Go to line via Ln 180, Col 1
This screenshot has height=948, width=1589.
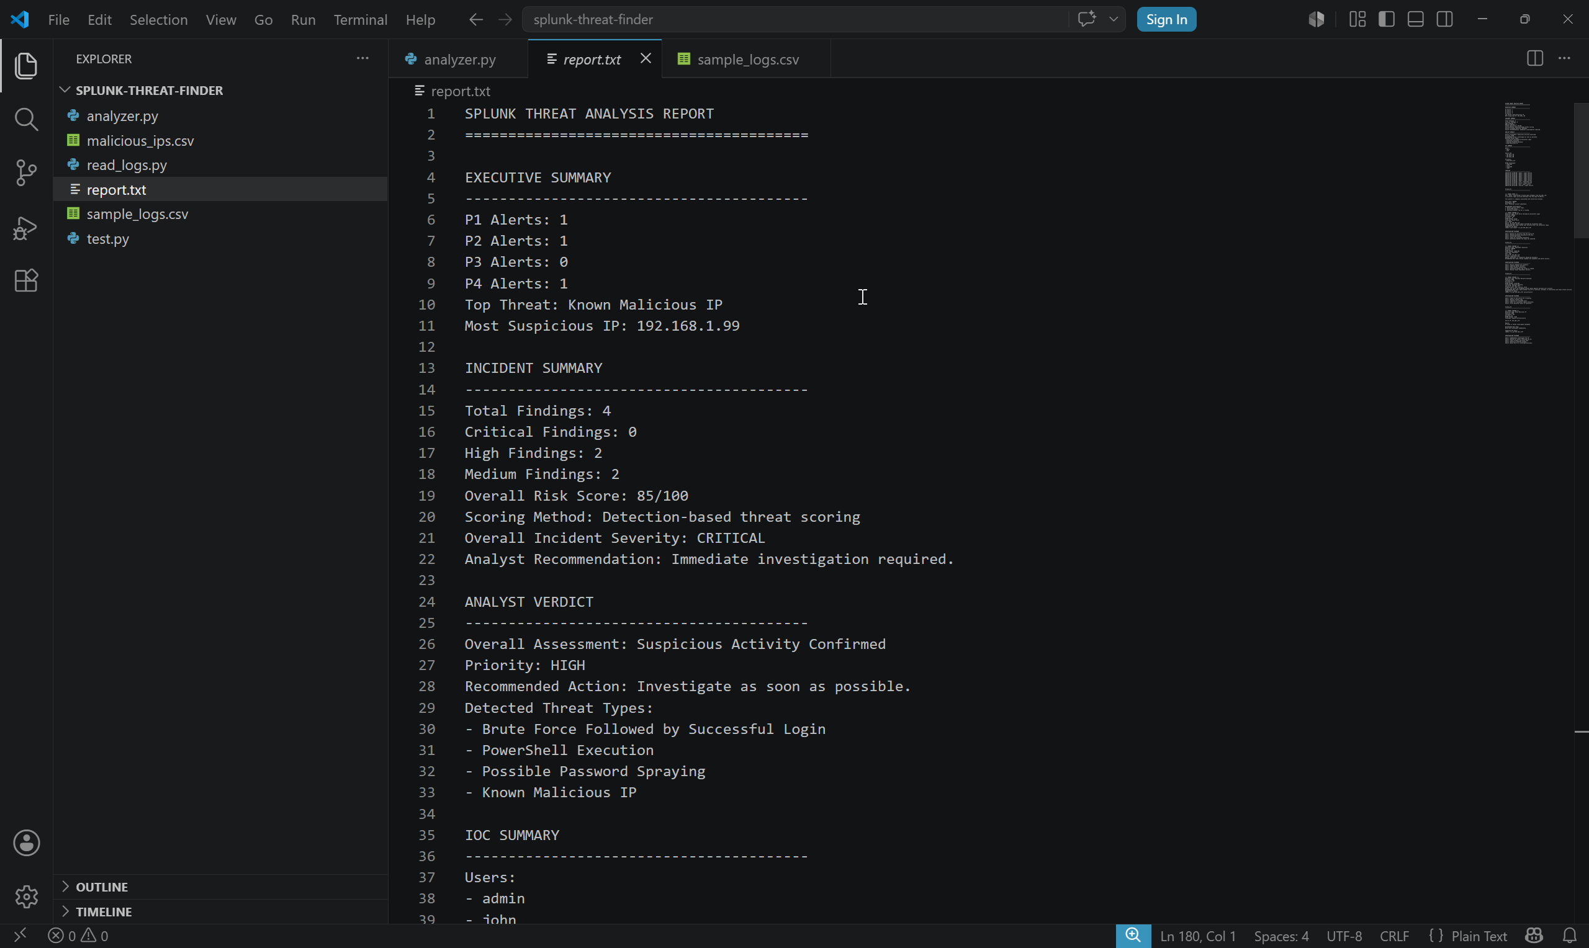(x=1197, y=936)
